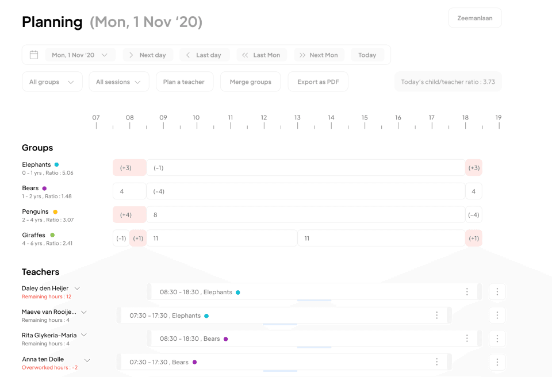Open three-dot menu inside Rita's Bears shift

(467, 338)
